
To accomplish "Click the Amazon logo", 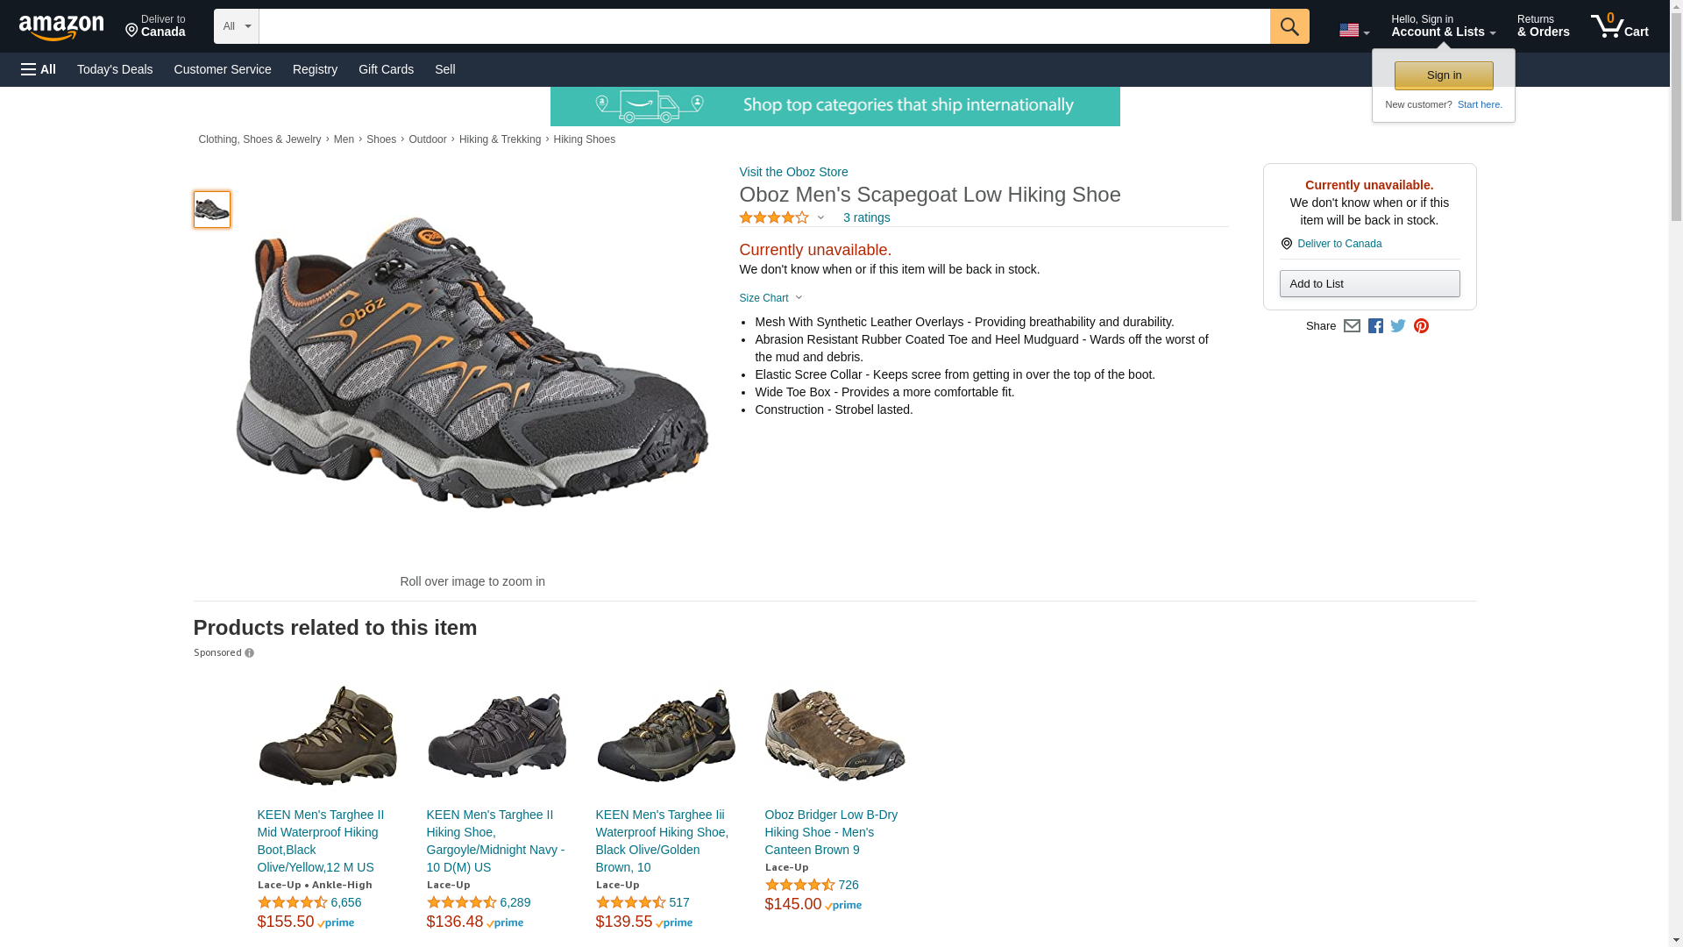I will [61, 27].
